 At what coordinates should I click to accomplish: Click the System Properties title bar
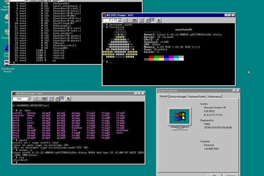point(198,91)
